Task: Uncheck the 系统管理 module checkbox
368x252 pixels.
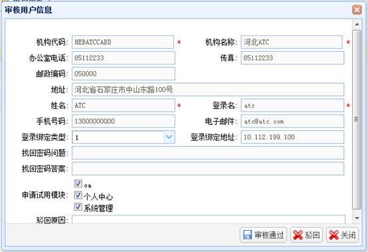Action: [78, 207]
